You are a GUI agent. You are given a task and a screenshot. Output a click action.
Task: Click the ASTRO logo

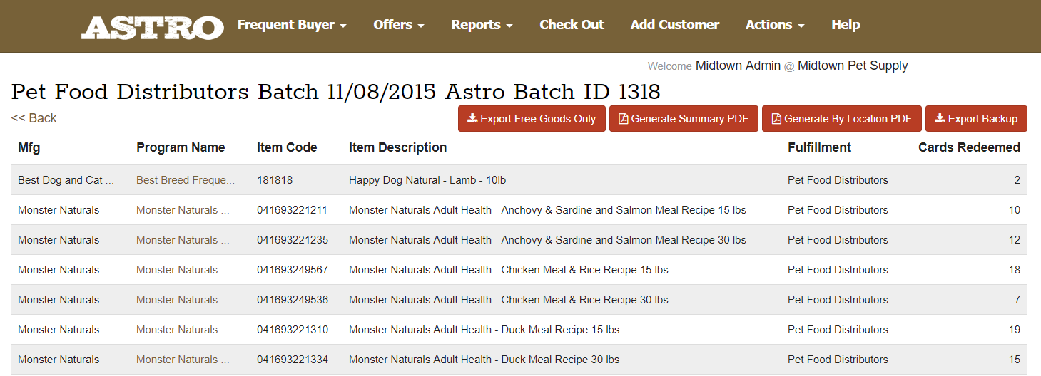pos(153,27)
